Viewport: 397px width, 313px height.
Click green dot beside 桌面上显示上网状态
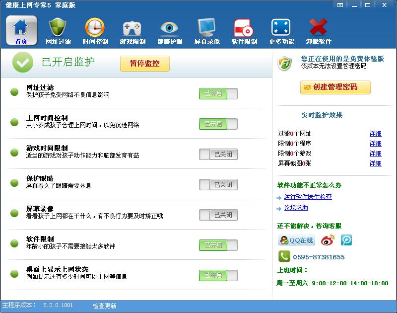[14, 274]
